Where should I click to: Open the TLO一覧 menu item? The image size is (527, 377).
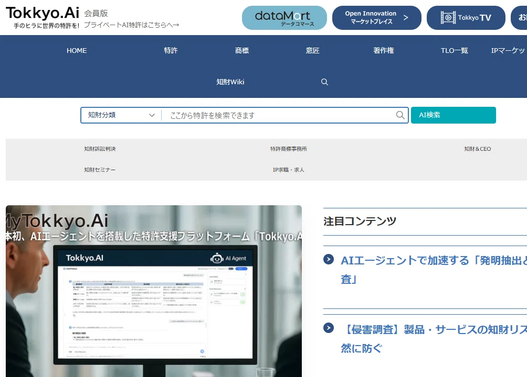pyautogui.click(x=455, y=51)
